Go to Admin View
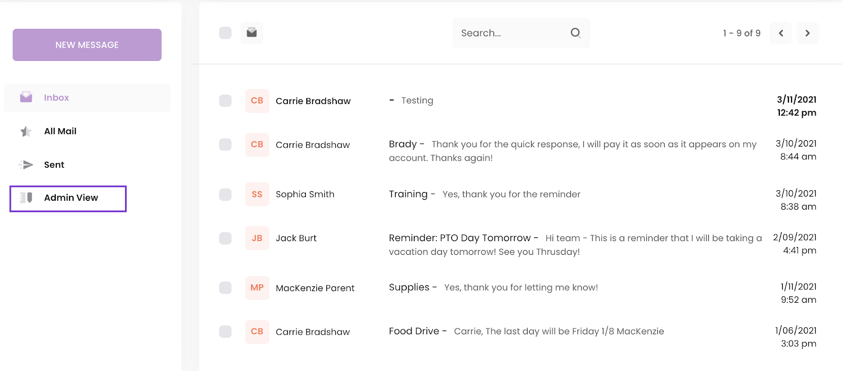 (68, 198)
